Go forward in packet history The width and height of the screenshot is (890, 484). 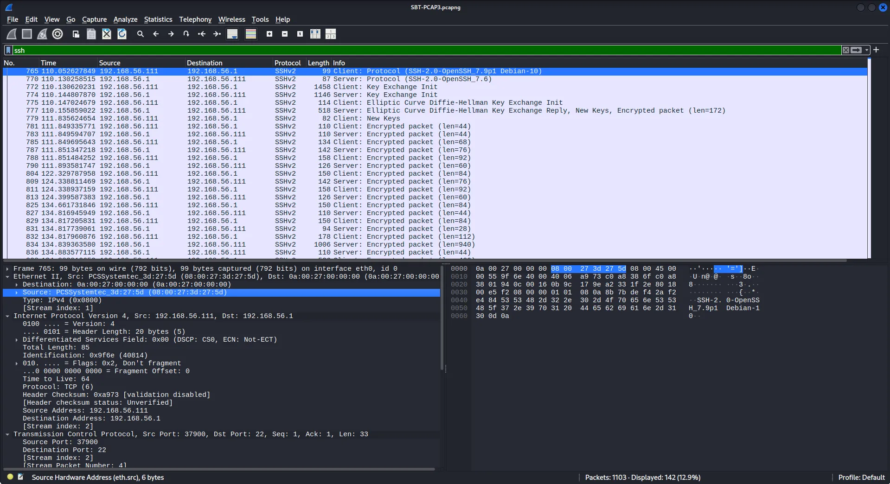(x=171, y=34)
